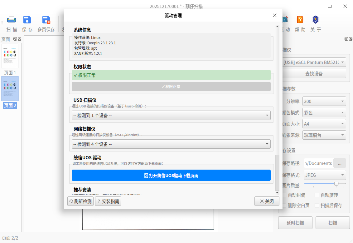Click the 扫描 scanner icon in the toolbar
The height and width of the screenshot is (243, 353).
[x=12, y=20]
